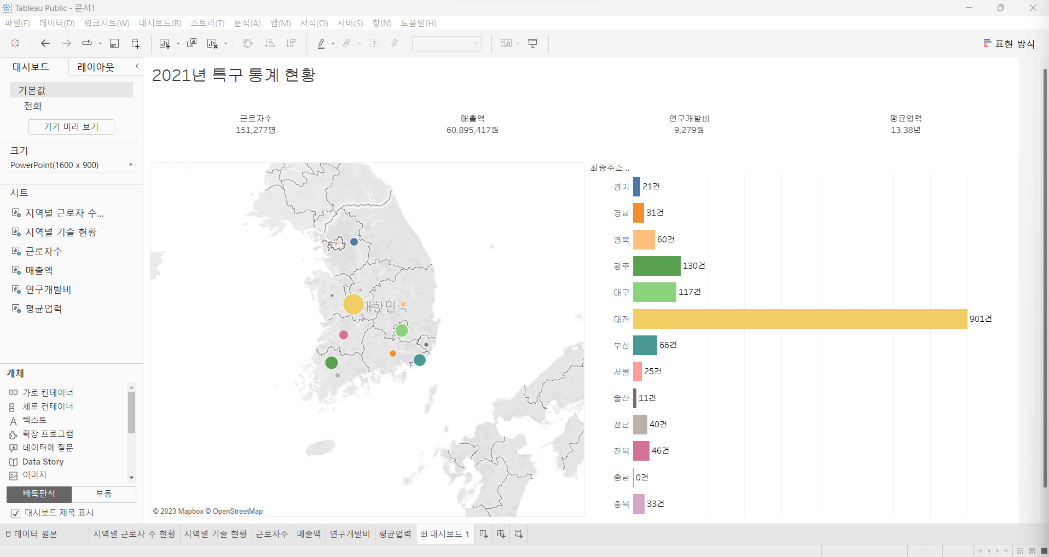The width and height of the screenshot is (1049, 557).
Task: Click the new dashboard tab icon at bottom
Action: [501, 534]
